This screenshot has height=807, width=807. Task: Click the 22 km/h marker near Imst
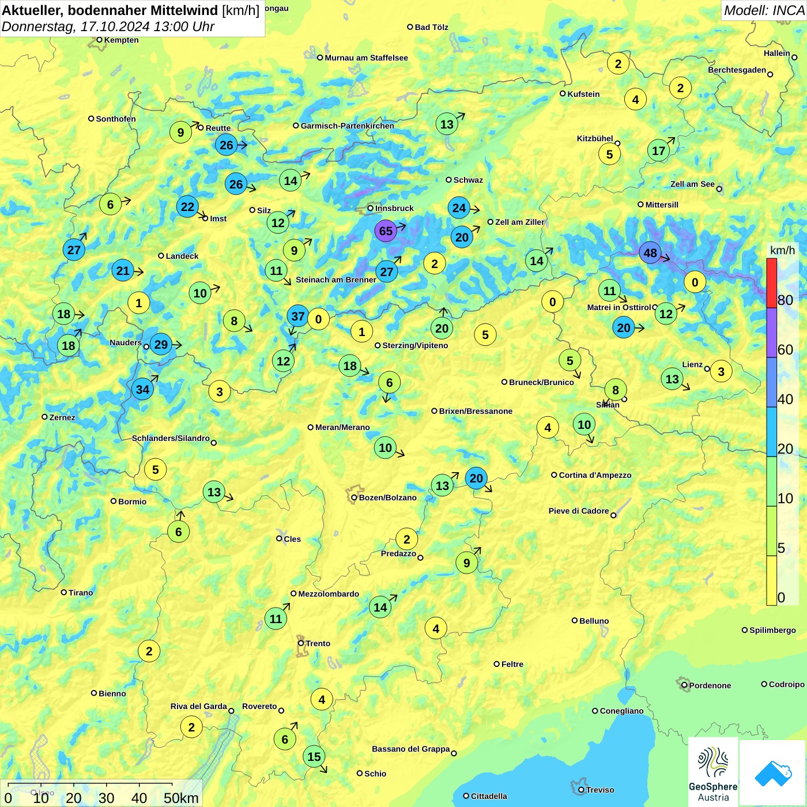click(187, 206)
